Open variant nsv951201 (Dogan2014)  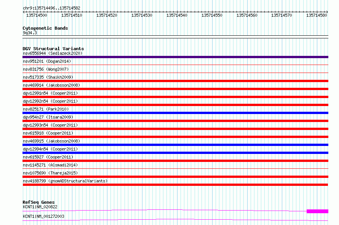pyautogui.click(x=47, y=61)
